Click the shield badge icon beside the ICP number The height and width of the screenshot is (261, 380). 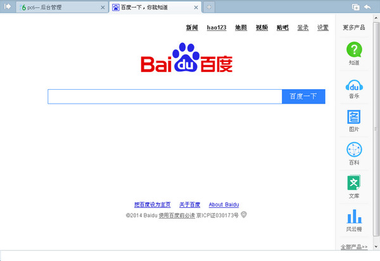(x=244, y=215)
